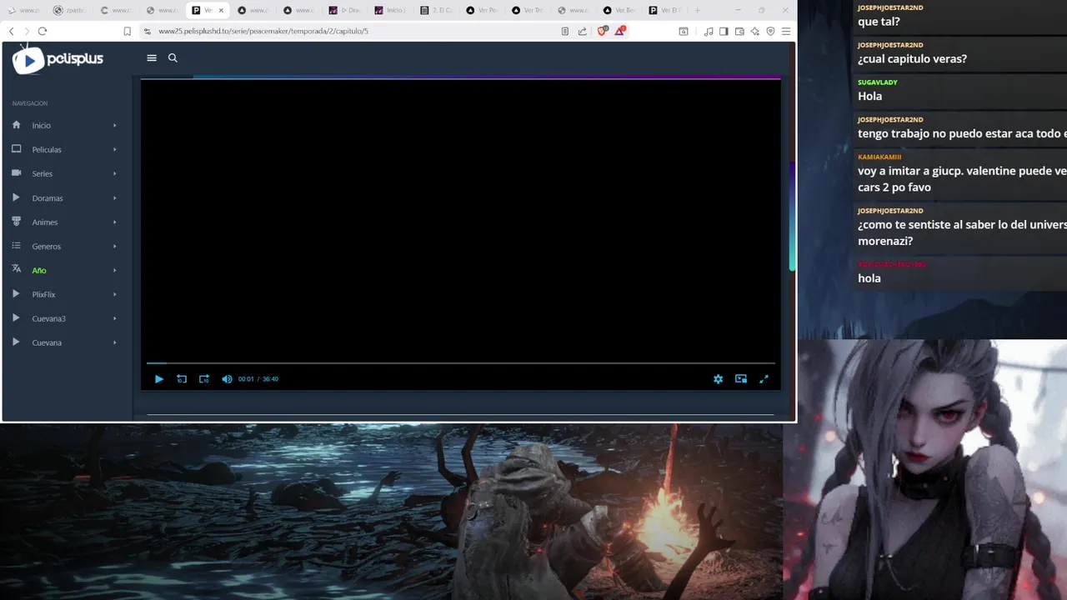Open the Brave Wallet icon

click(739, 31)
